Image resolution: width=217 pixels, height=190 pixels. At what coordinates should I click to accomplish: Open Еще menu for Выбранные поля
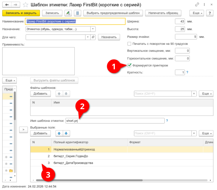point(206,133)
